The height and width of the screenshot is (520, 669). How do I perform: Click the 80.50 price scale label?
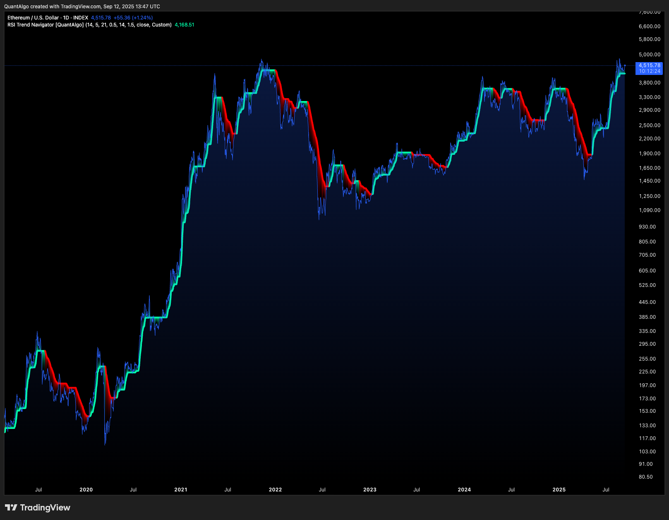pyautogui.click(x=646, y=477)
